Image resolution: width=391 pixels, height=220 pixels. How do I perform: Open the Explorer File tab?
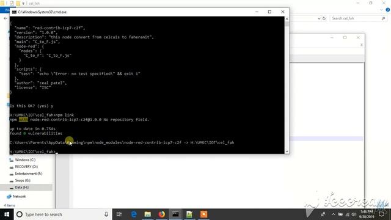click(5, 10)
